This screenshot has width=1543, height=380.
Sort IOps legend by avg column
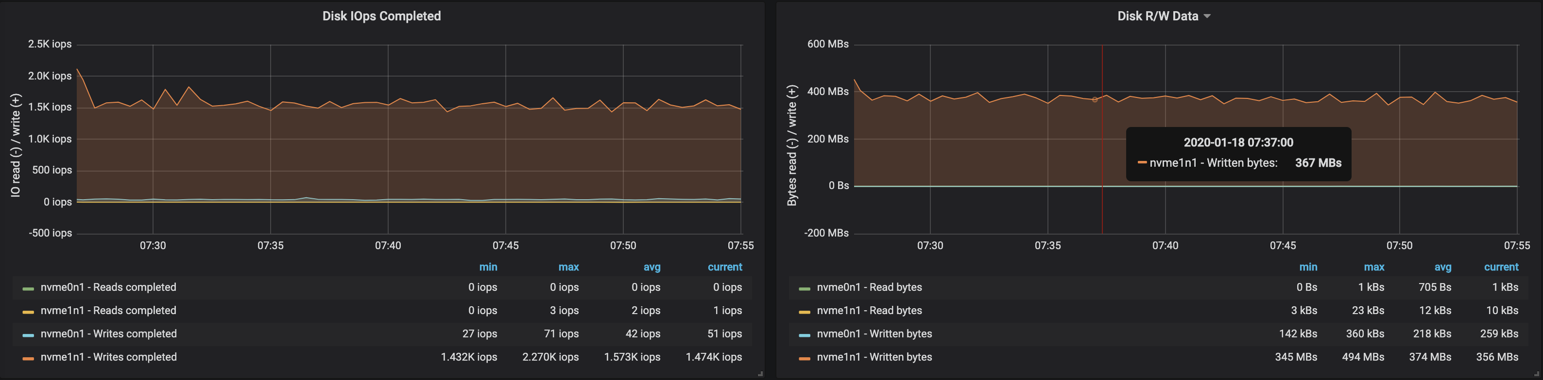click(x=651, y=267)
